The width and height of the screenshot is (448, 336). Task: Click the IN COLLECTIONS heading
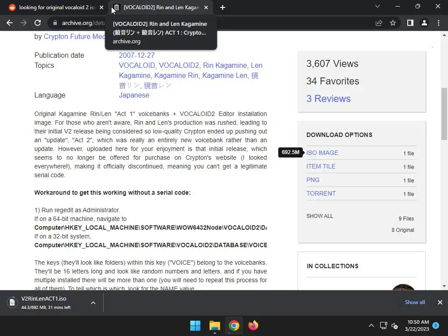click(332, 266)
